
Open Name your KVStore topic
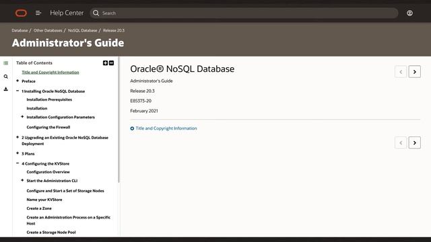pos(44,200)
